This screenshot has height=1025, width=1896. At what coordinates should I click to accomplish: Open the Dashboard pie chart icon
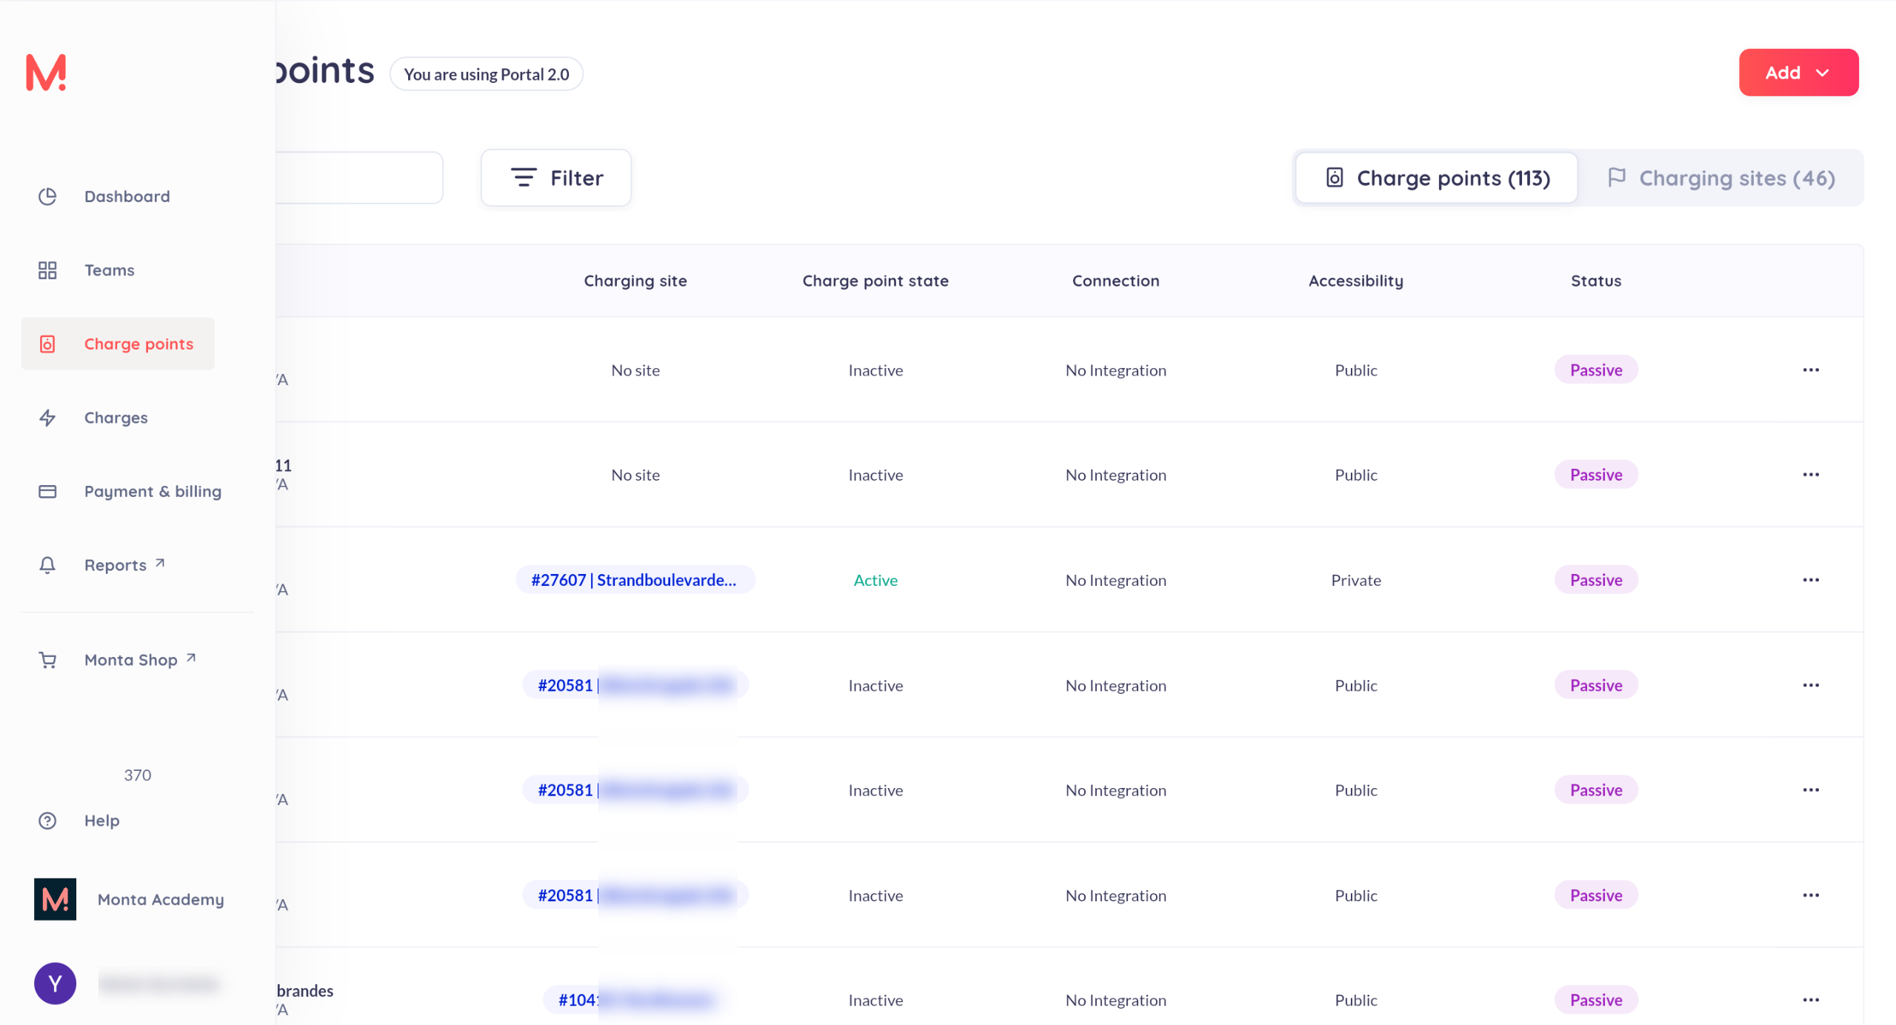(47, 196)
